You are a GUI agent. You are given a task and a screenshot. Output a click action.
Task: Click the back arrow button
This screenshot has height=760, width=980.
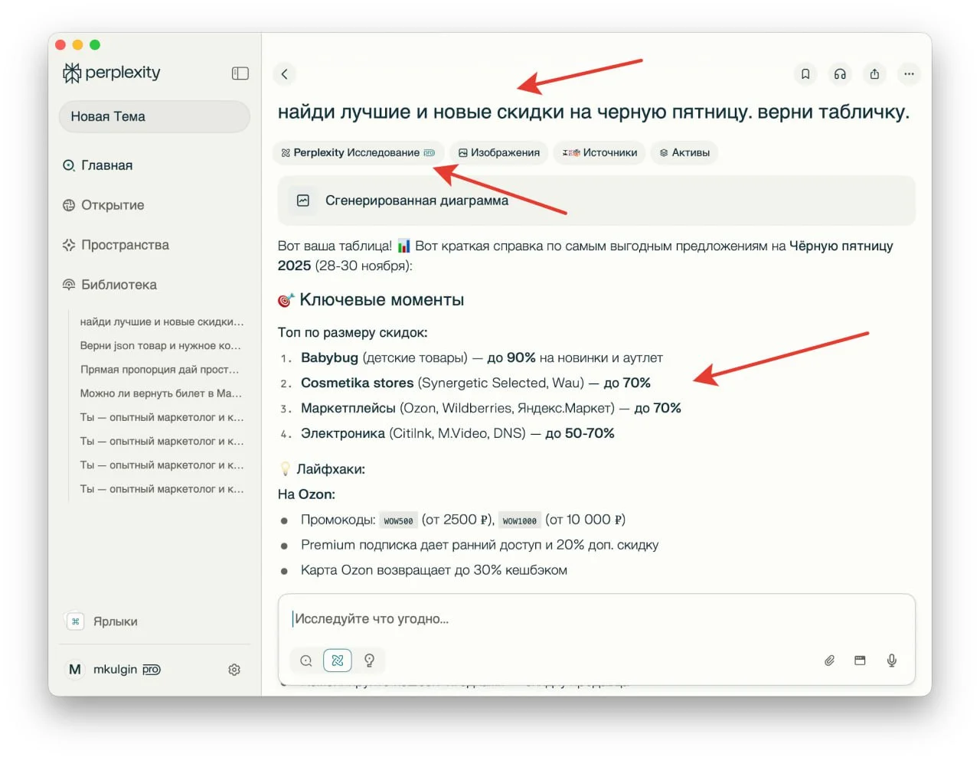285,74
